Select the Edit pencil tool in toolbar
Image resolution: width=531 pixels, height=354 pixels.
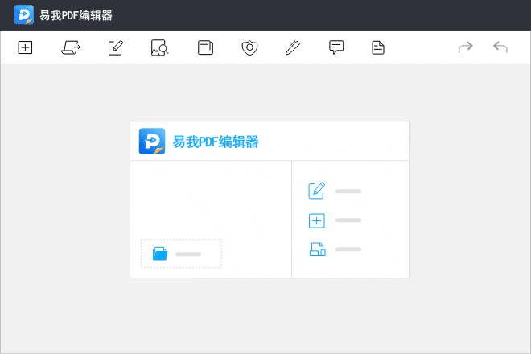pyautogui.click(x=116, y=48)
